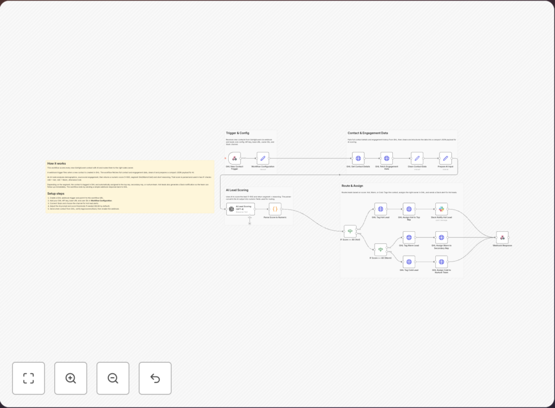Select the Workflow Configuration node
The width and height of the screenshot is (555, 408).
click(263, 158)
